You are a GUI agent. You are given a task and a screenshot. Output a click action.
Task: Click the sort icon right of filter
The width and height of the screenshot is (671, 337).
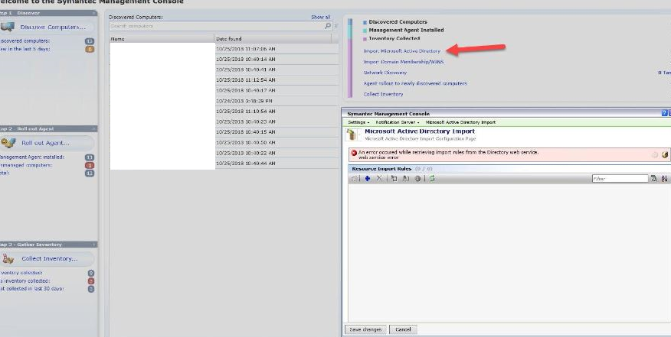point(665,178)
